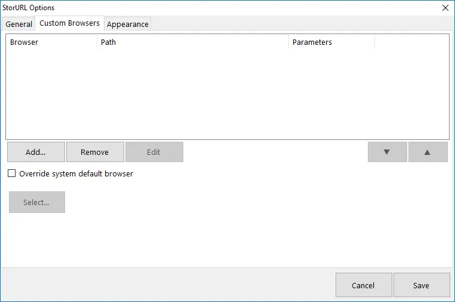Click the StorURL Options title bar text

(x=29, y=8)
